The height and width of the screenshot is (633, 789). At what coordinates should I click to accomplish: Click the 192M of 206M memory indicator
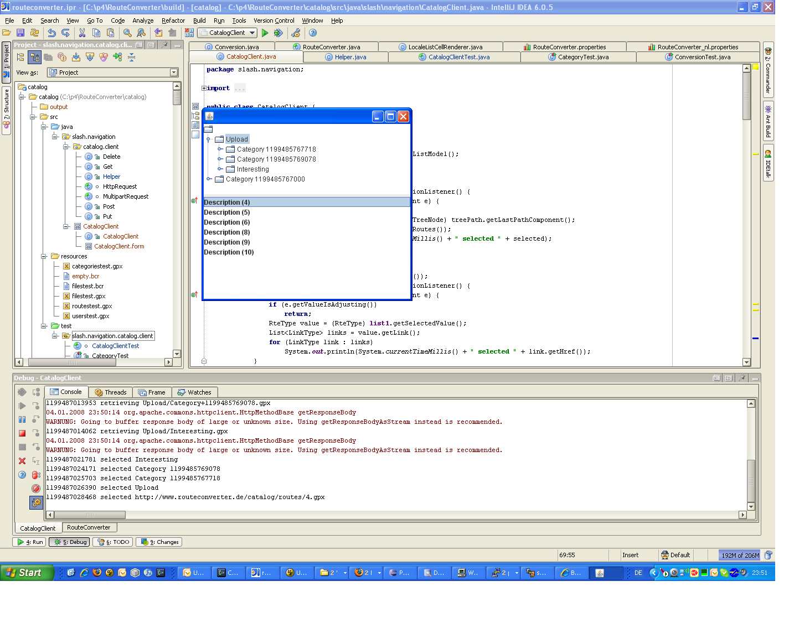[740, 555]
